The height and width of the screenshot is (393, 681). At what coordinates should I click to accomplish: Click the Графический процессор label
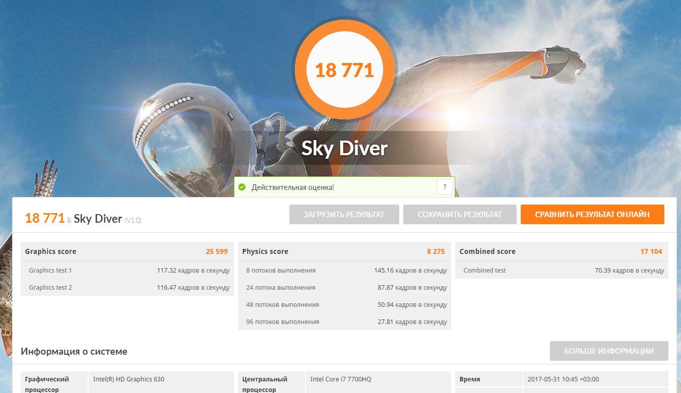pos(47,384)
